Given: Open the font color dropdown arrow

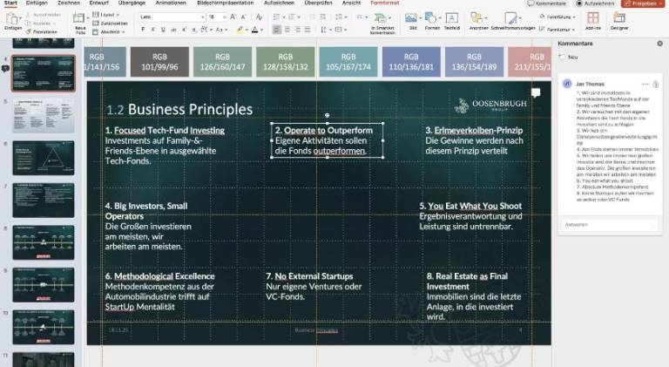Looking at the screenshot, I should 261,30.
